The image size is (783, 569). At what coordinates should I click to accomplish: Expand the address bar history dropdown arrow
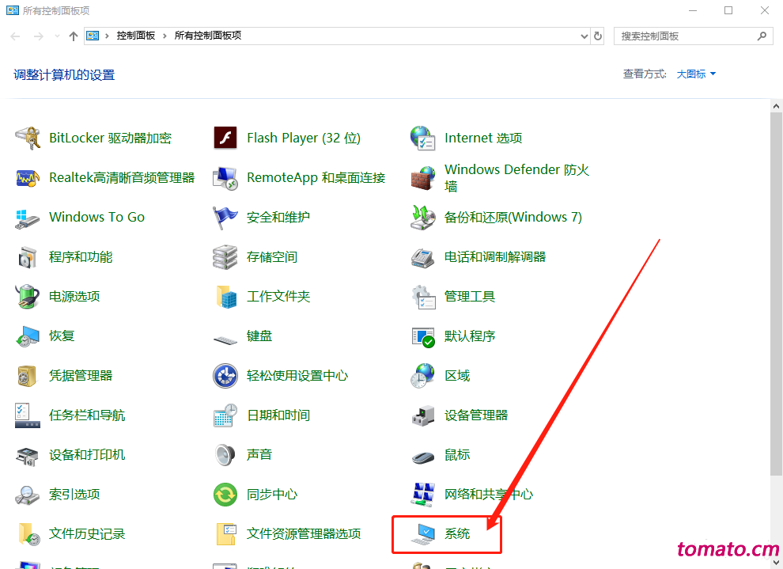click(x=584, y=36)
